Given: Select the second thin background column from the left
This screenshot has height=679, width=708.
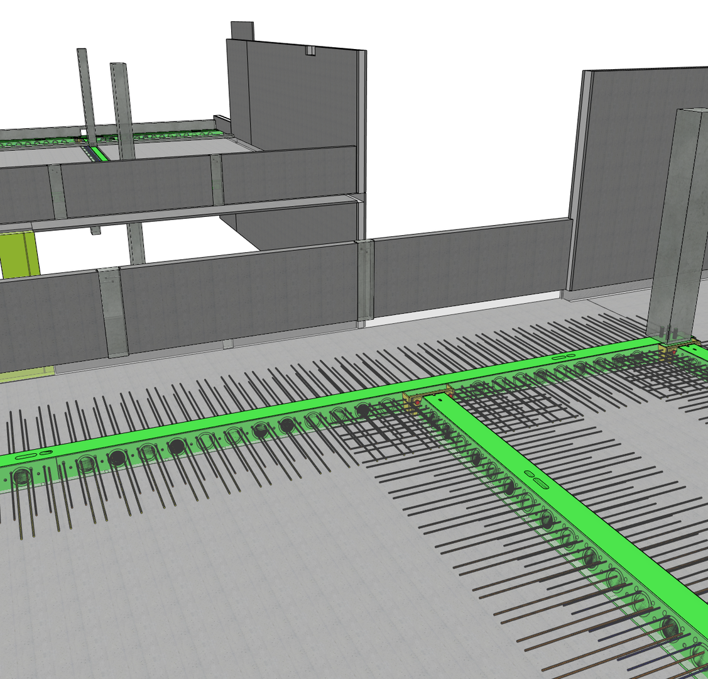Looking at the screenshot, I should (x=123, y=107).
